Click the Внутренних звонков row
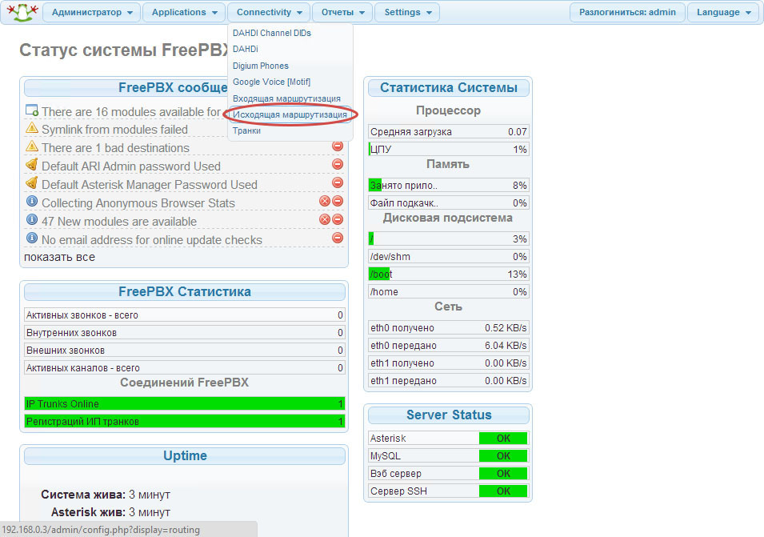 pyautogui.click(x=185, y=332)
